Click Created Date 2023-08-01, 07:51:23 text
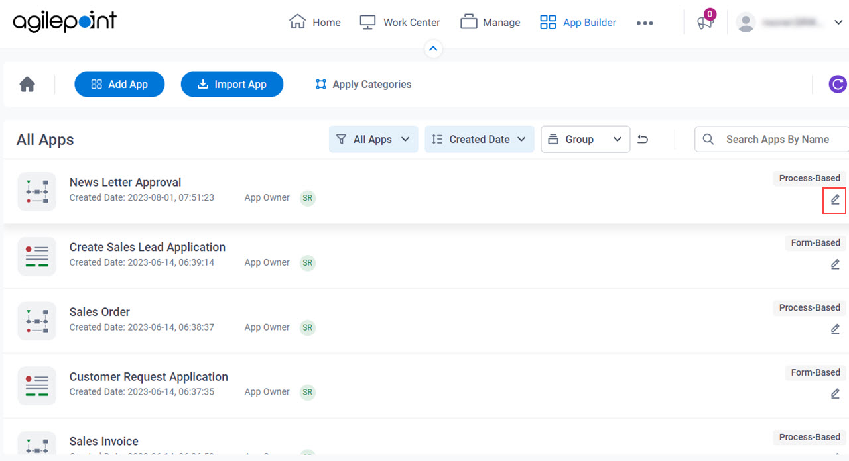Screen dimensions: 849x461 click(142, 197)
